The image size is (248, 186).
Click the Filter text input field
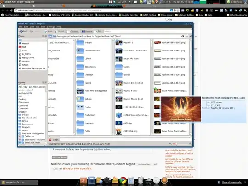point(125,140)
